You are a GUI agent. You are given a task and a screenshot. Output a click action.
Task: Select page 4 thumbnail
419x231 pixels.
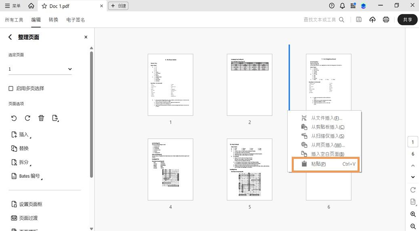(x=171, y=169)
